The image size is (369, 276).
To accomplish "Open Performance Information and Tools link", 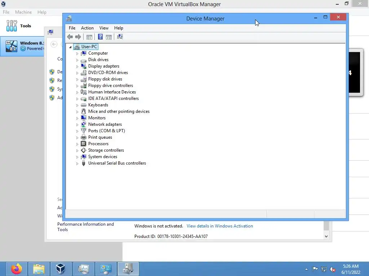I will tap(85, 227).
